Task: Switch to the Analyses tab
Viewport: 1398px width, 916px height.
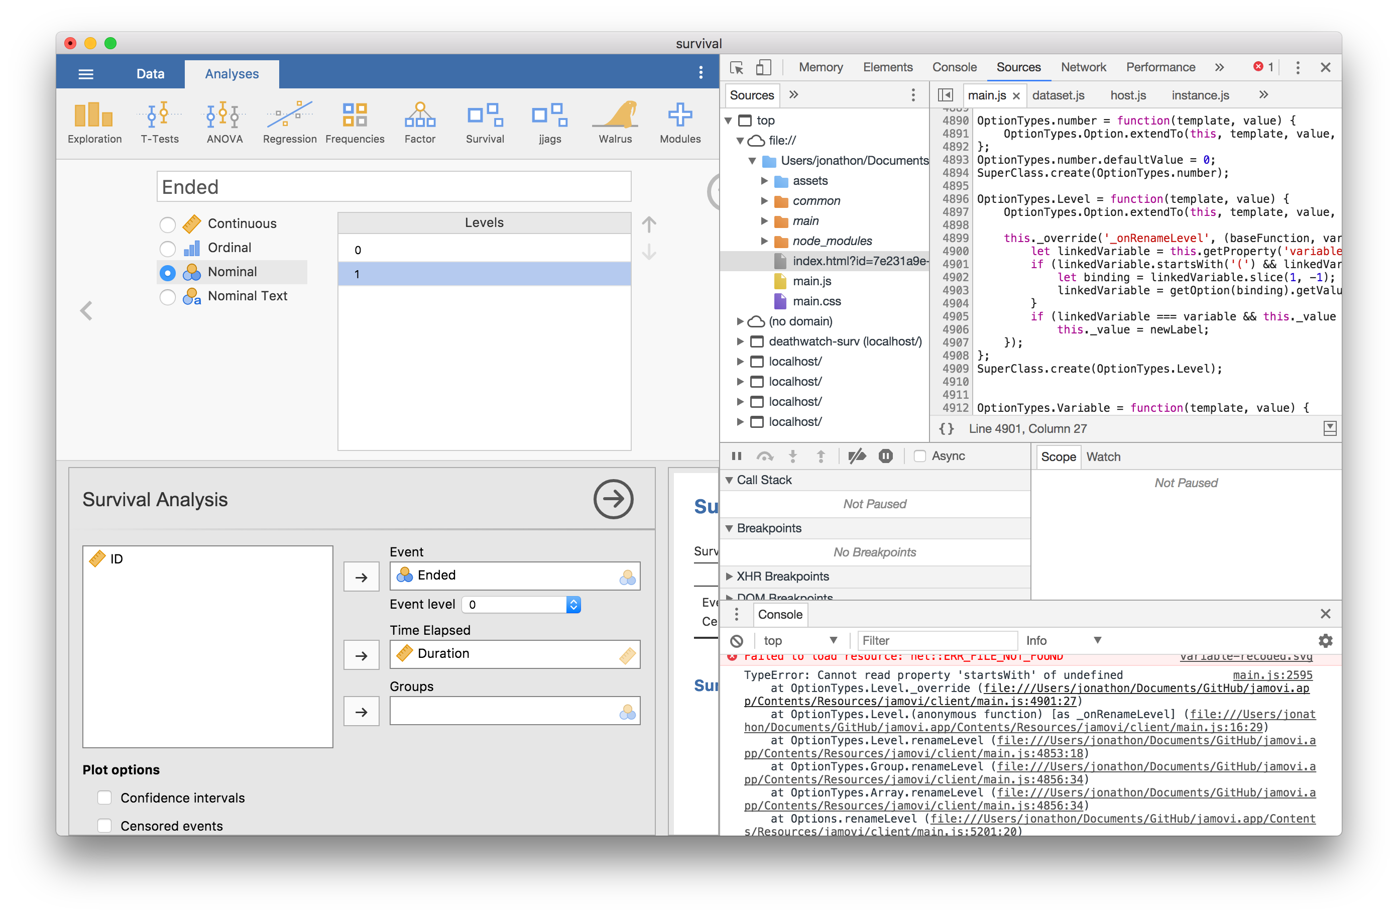Action: 231,74
